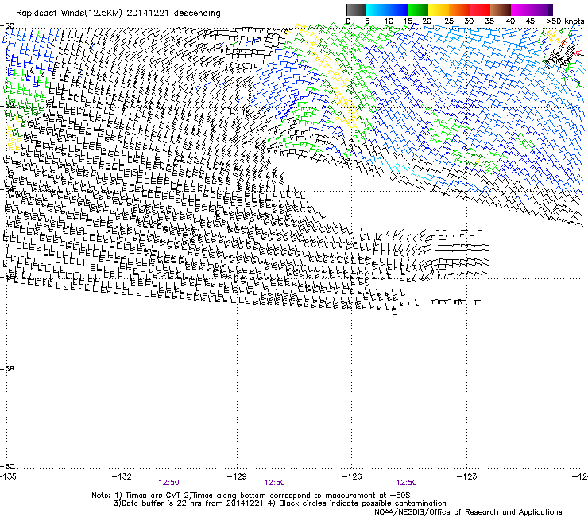
Task: Click the 12:50 time label near -132
Action: (x=168, y=483)
